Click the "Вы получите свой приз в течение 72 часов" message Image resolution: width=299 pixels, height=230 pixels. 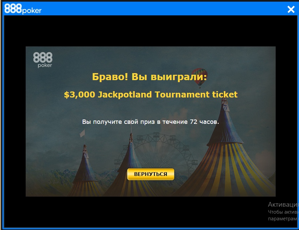(x=151, y=122)
